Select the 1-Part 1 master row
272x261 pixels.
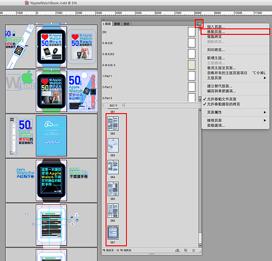pyautogui.click(x=150, y=76)
